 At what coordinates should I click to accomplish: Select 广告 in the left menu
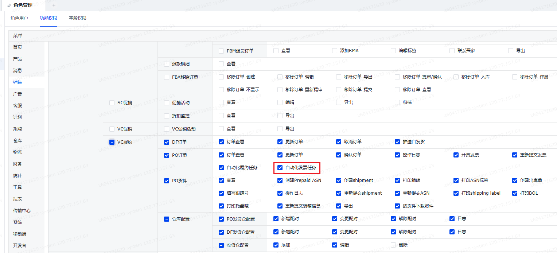coord(17,94)
